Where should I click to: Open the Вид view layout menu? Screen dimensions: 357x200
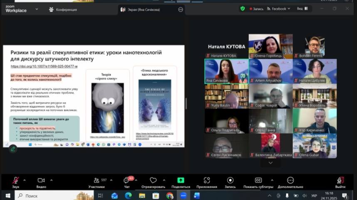[302, 9]
